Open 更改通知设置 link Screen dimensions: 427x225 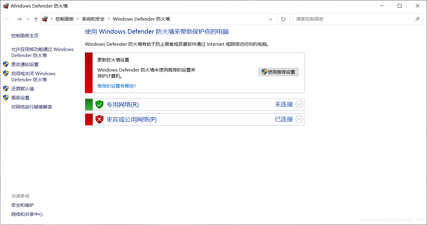click(x=25, y=64)
